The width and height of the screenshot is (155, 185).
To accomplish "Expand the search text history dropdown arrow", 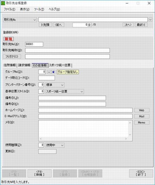I will tap(150, 20).
